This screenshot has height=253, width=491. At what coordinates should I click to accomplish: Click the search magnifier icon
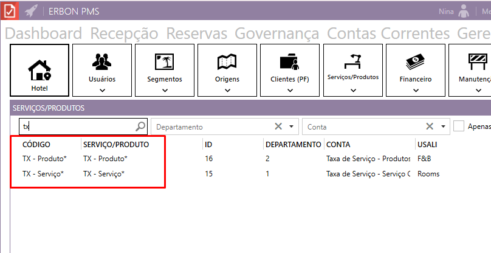pos(140,126)
